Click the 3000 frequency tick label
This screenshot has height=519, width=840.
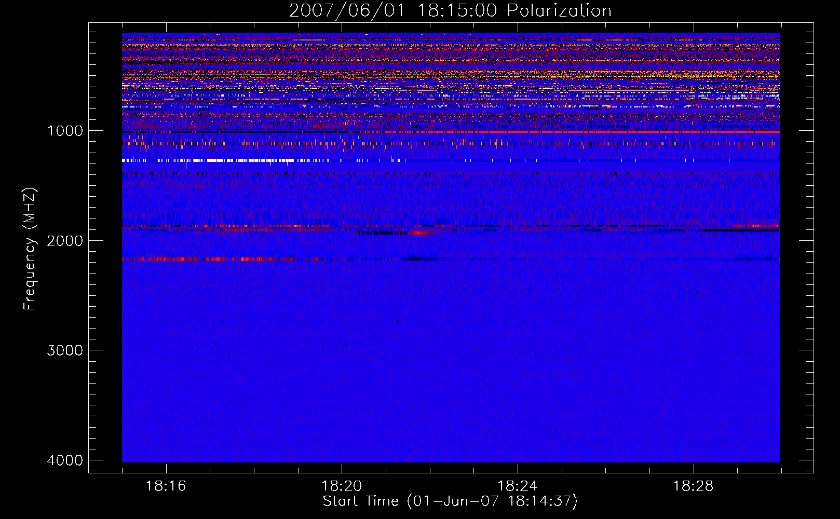point(65,350)
